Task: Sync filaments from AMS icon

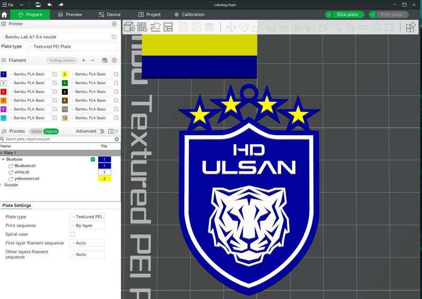Action: 105,61
